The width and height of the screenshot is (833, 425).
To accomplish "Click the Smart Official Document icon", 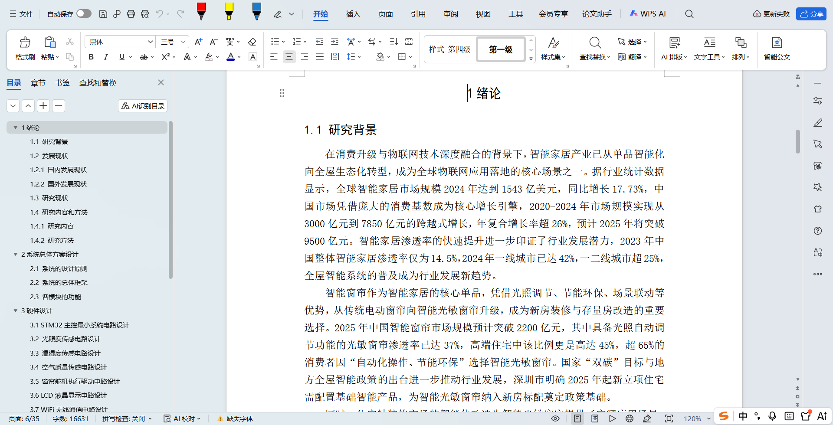I will (777, 42).
